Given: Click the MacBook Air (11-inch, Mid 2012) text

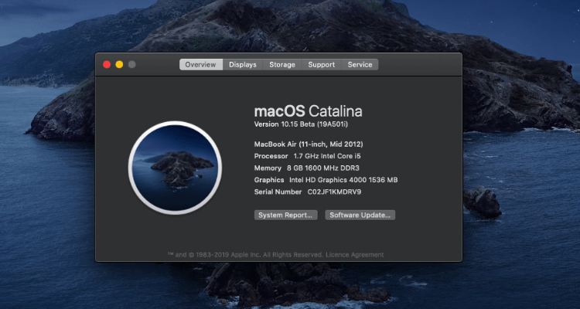Looking at the screenshot, I should pos(309,144).
